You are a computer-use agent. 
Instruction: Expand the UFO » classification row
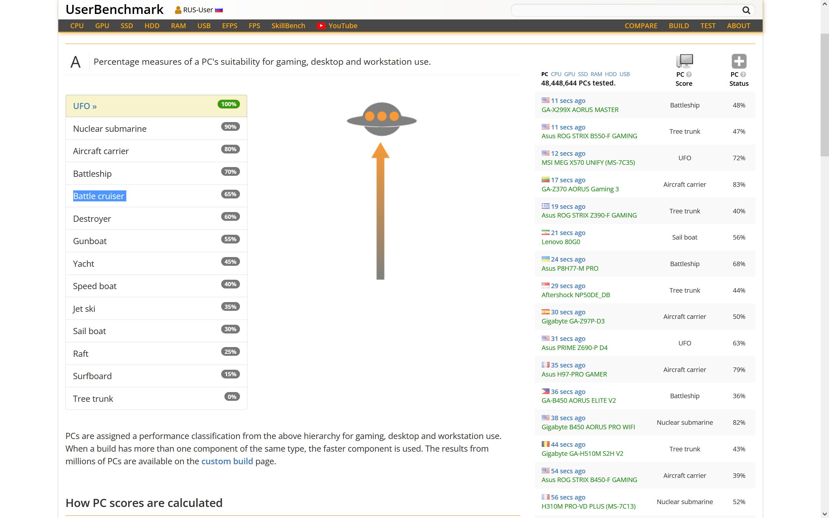pos(85,106)
